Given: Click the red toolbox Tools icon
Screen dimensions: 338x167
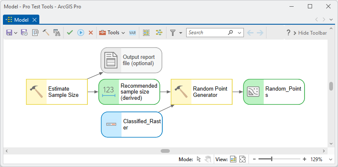Looking at the screenshot, I should (102, 33).
